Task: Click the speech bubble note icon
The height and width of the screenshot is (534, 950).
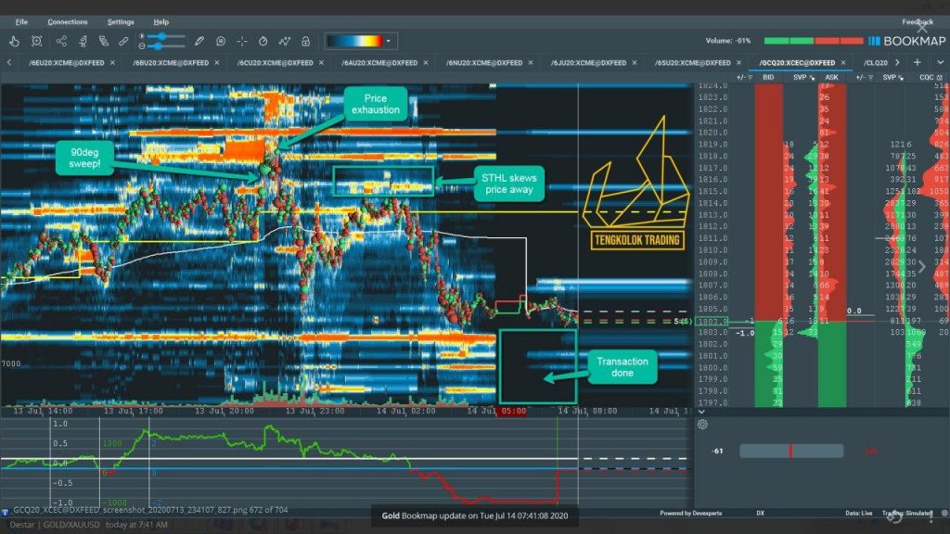Action: point(221,41)
